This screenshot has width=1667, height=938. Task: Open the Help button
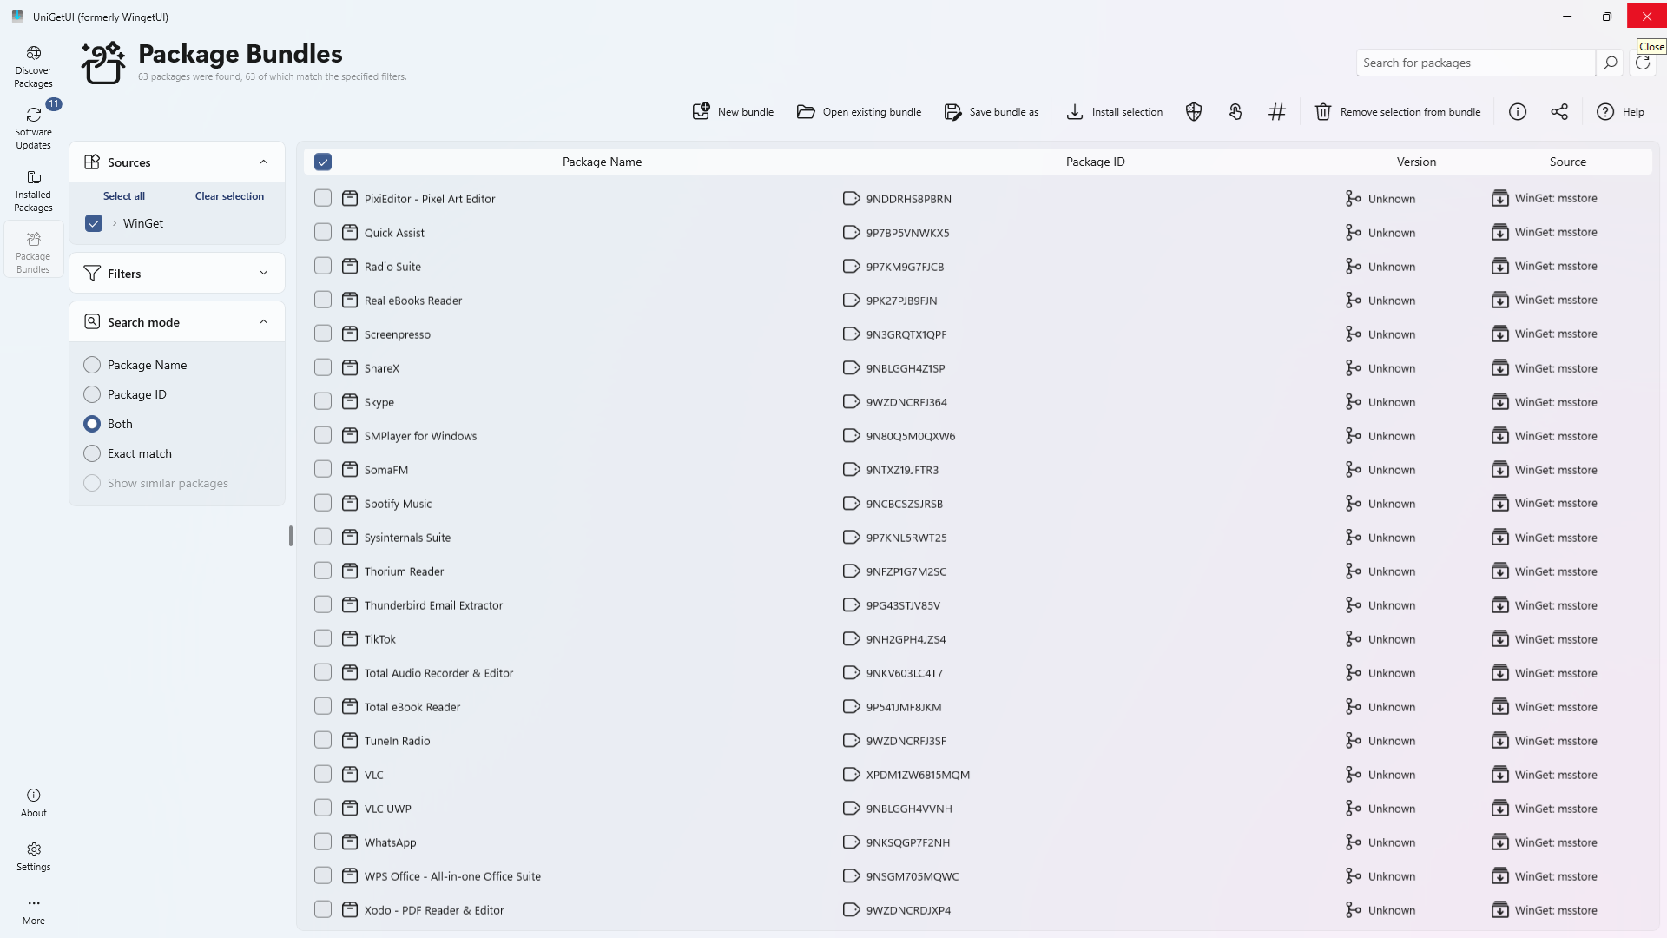pyautogui.click(x=1620, y=112)
